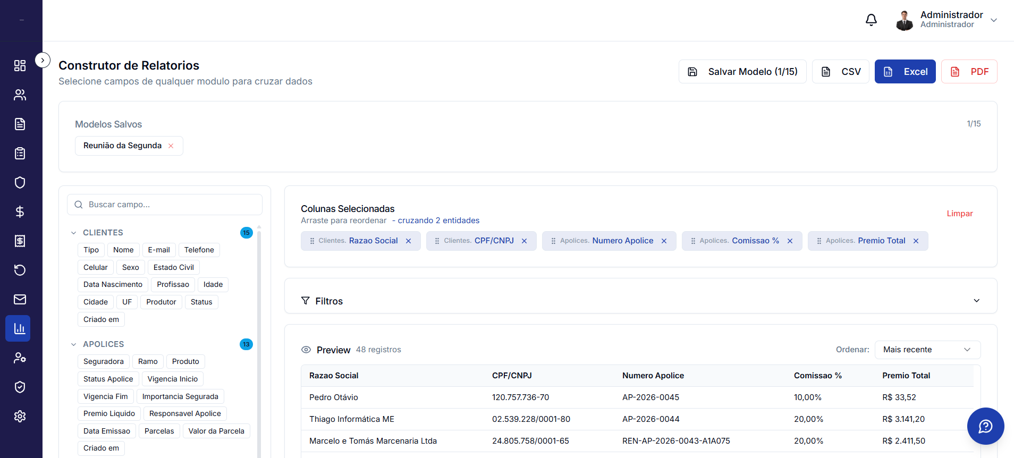1014x458 pixels.
Task: Open the clipboard list icon in sidebar
Action: (20, 153)
